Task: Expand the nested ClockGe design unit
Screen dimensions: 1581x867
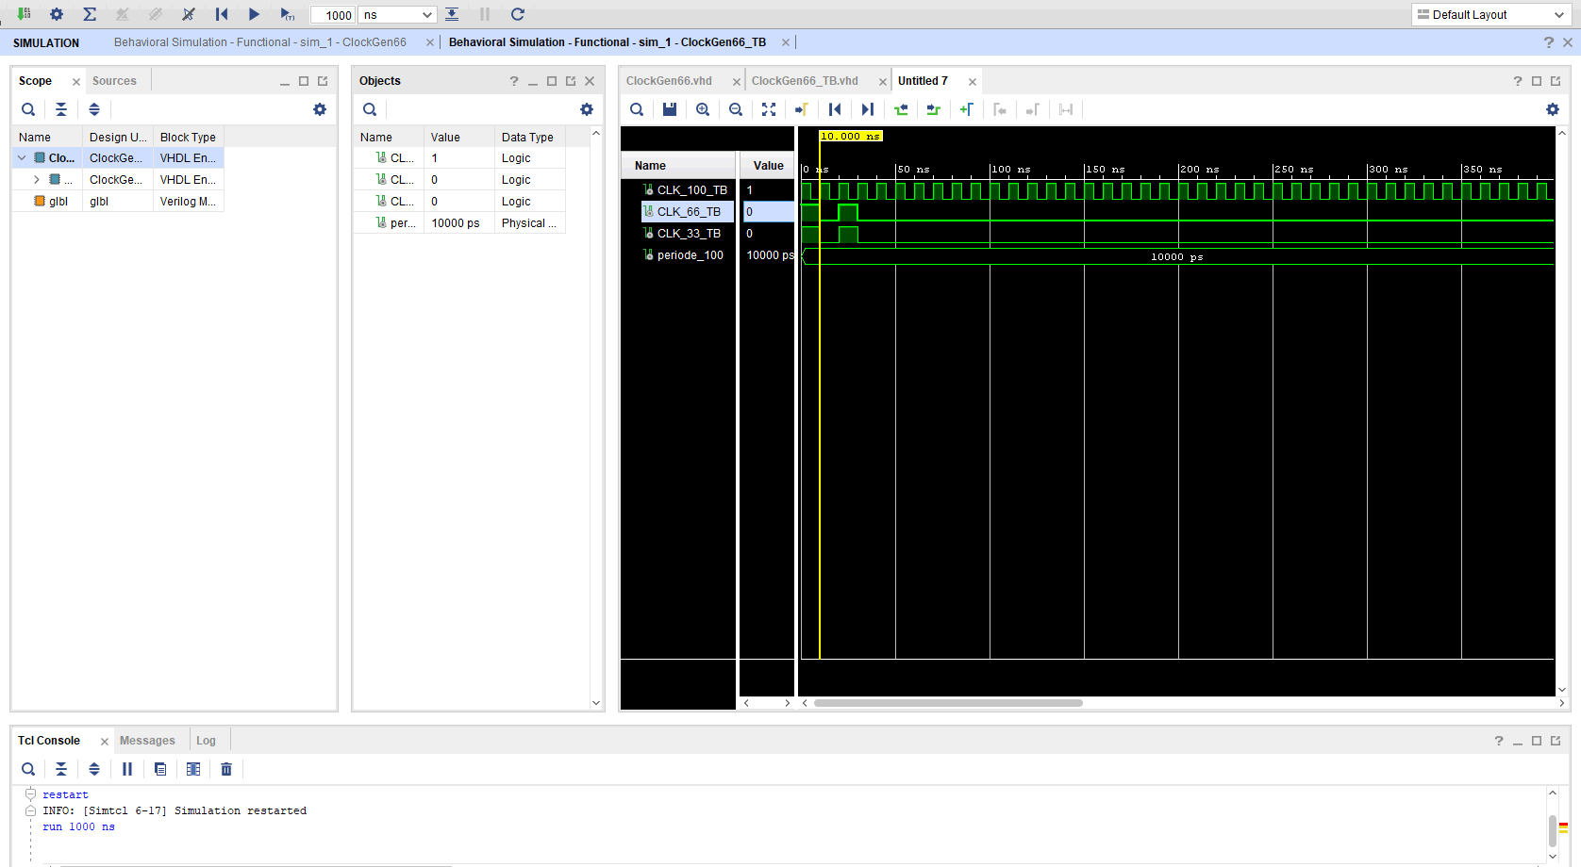Action: [36, 179]
